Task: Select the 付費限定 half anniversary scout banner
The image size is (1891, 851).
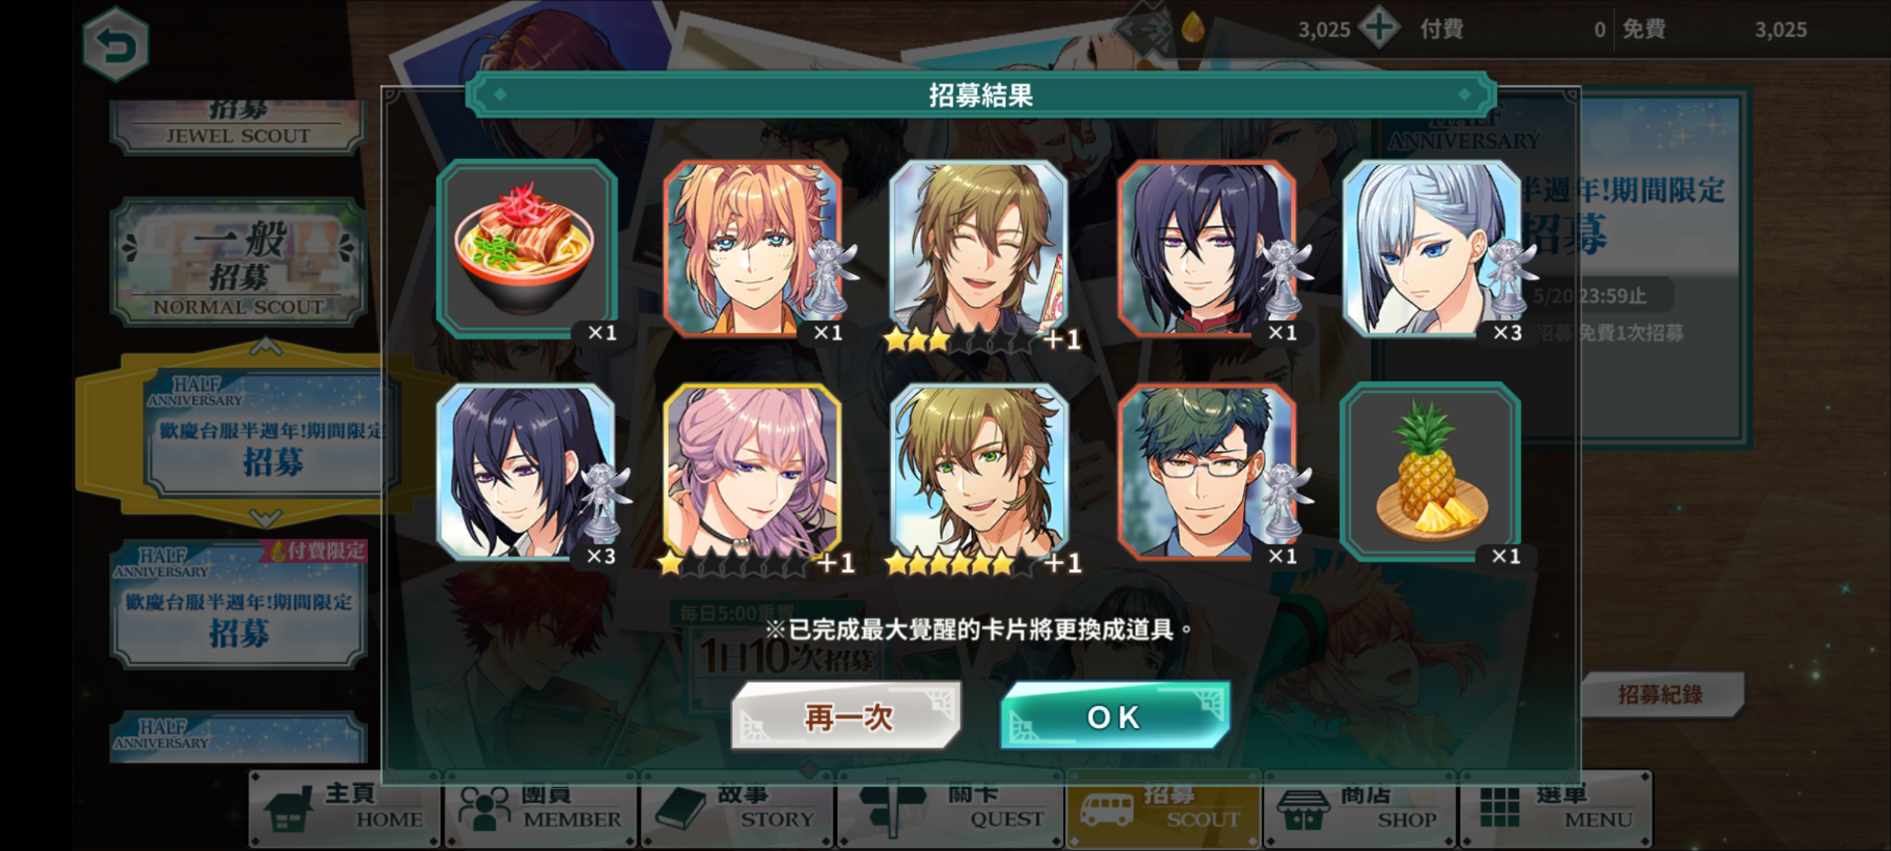Action: click(x=239, y=604)
